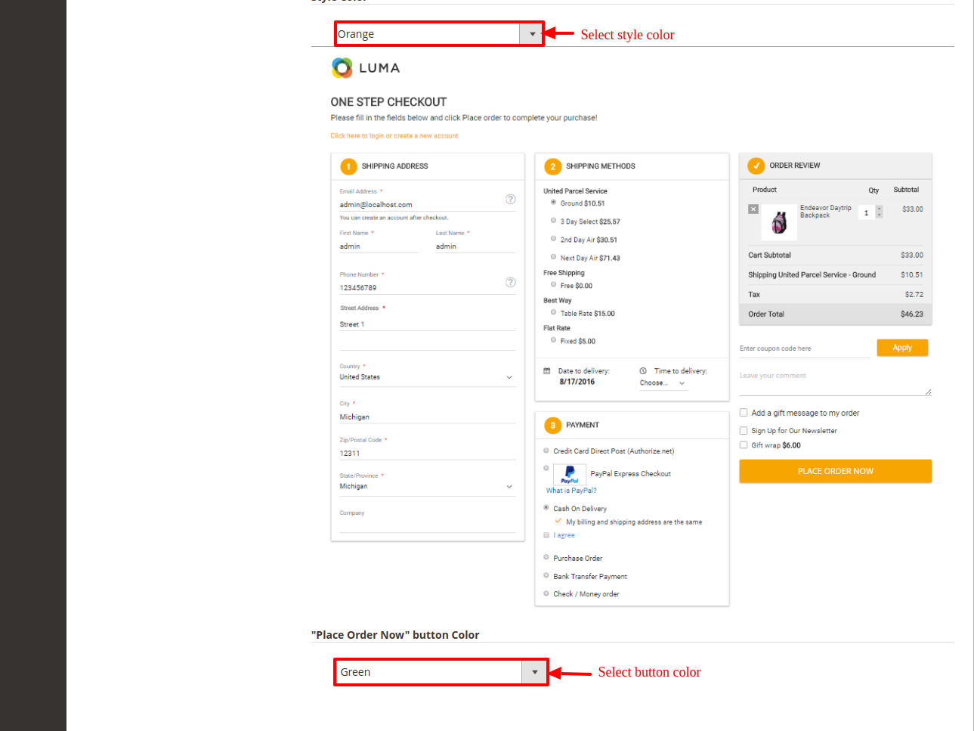Expand the United States country dropdown

[x=427, y=377]
